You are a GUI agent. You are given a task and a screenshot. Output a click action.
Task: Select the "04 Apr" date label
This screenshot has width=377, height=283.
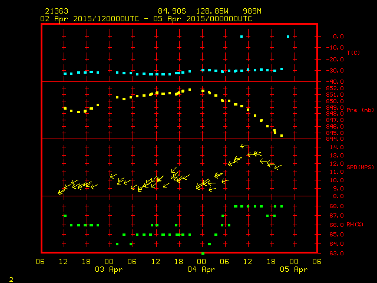(201, 269)
